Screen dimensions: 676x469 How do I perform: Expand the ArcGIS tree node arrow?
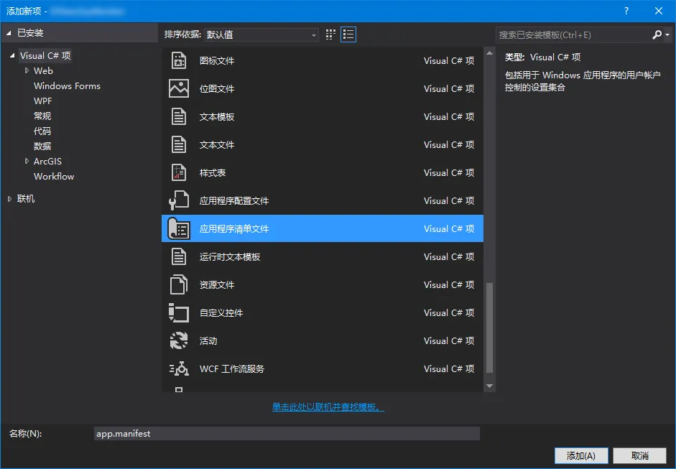(x=27, y=161)
